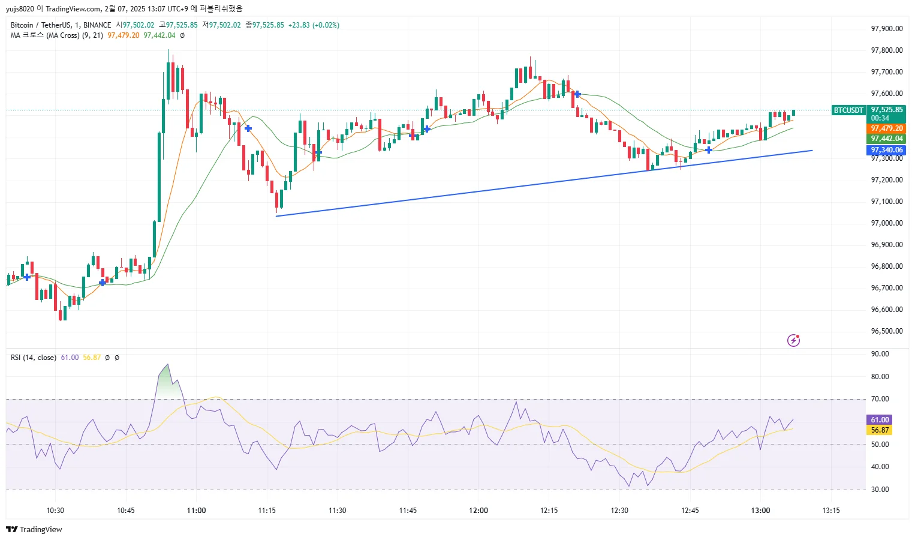Click the green BTCUSDT symbol tag
This screenshot has width=915, height=540.
point(848,110)
